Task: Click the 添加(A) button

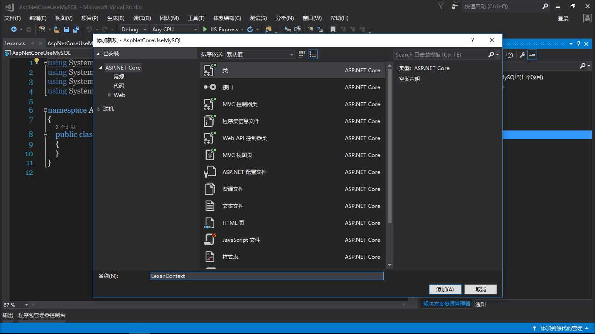Action: pyautogui.click(x=445, y=289)
